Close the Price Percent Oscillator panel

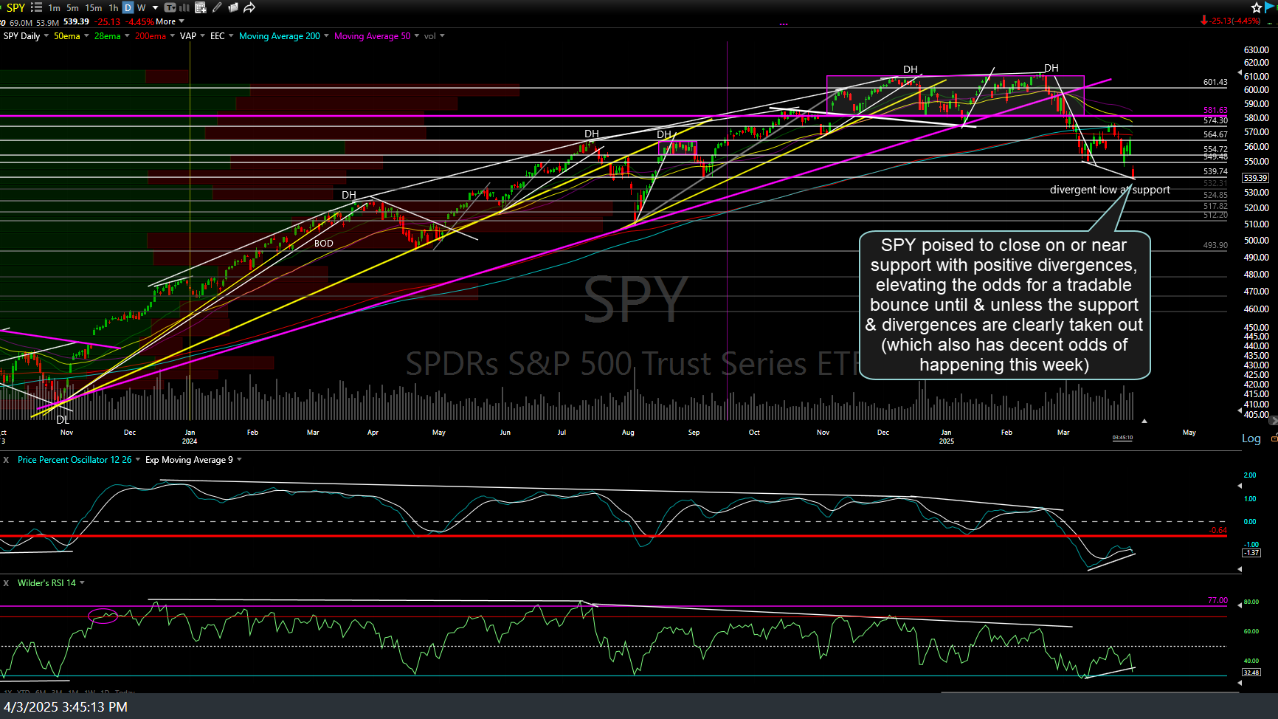point(6,460)
